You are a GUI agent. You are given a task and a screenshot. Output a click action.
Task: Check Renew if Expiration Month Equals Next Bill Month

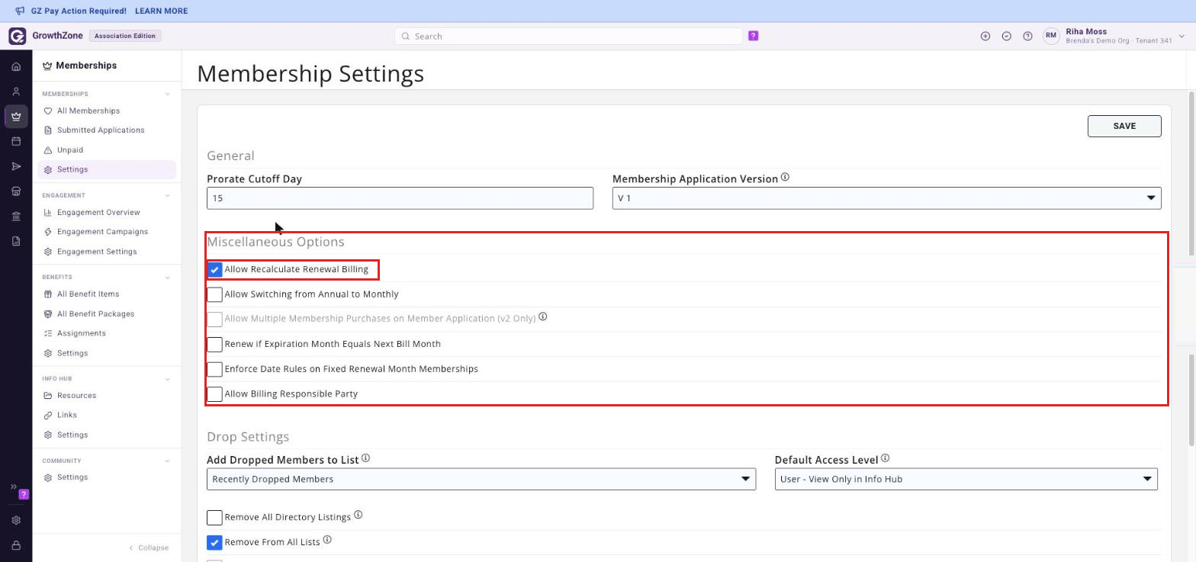(214, 344)
